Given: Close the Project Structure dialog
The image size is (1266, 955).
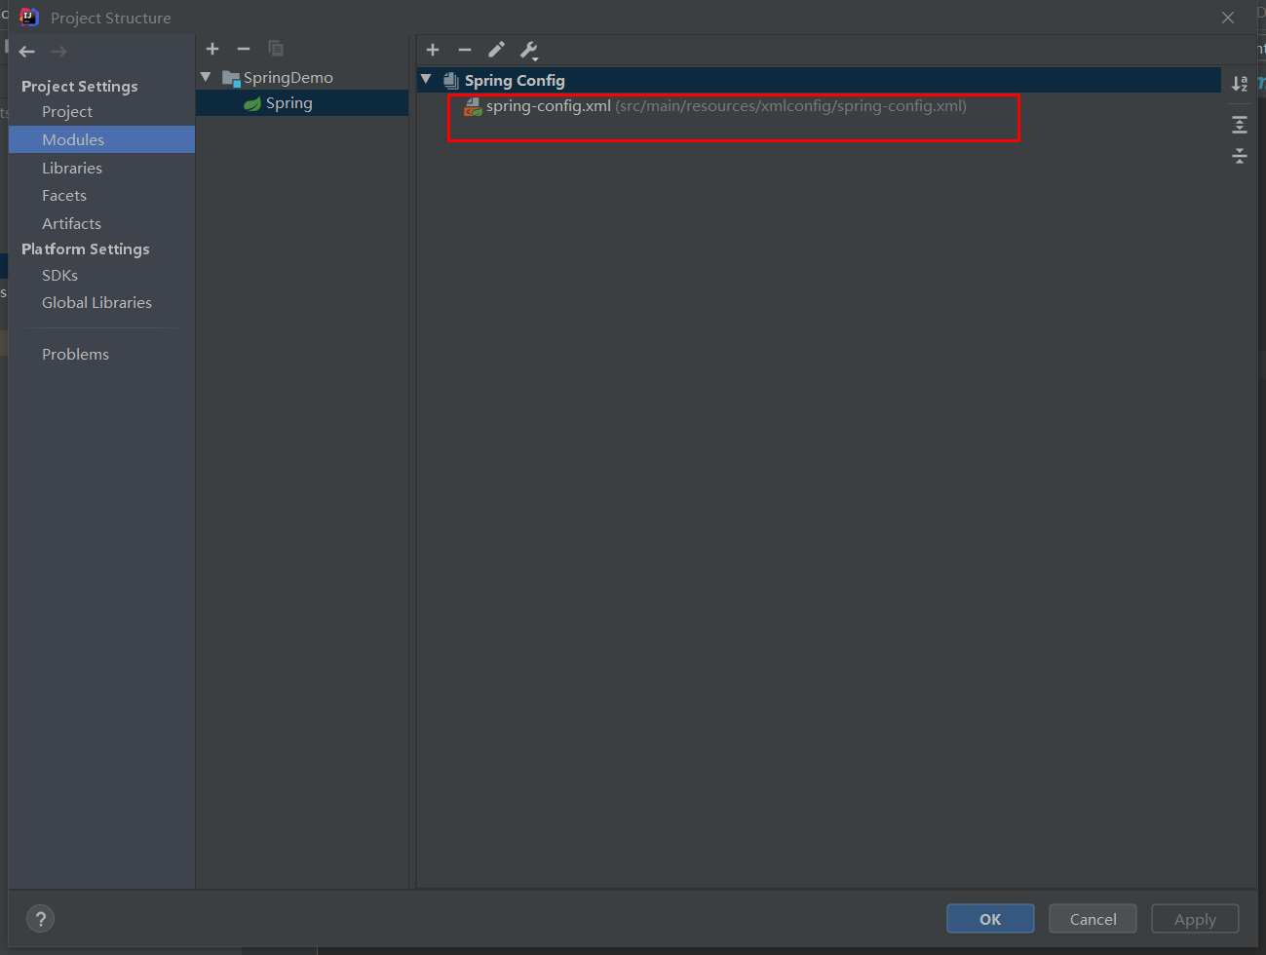Looking at the screenshot, I should point(1228,18).
